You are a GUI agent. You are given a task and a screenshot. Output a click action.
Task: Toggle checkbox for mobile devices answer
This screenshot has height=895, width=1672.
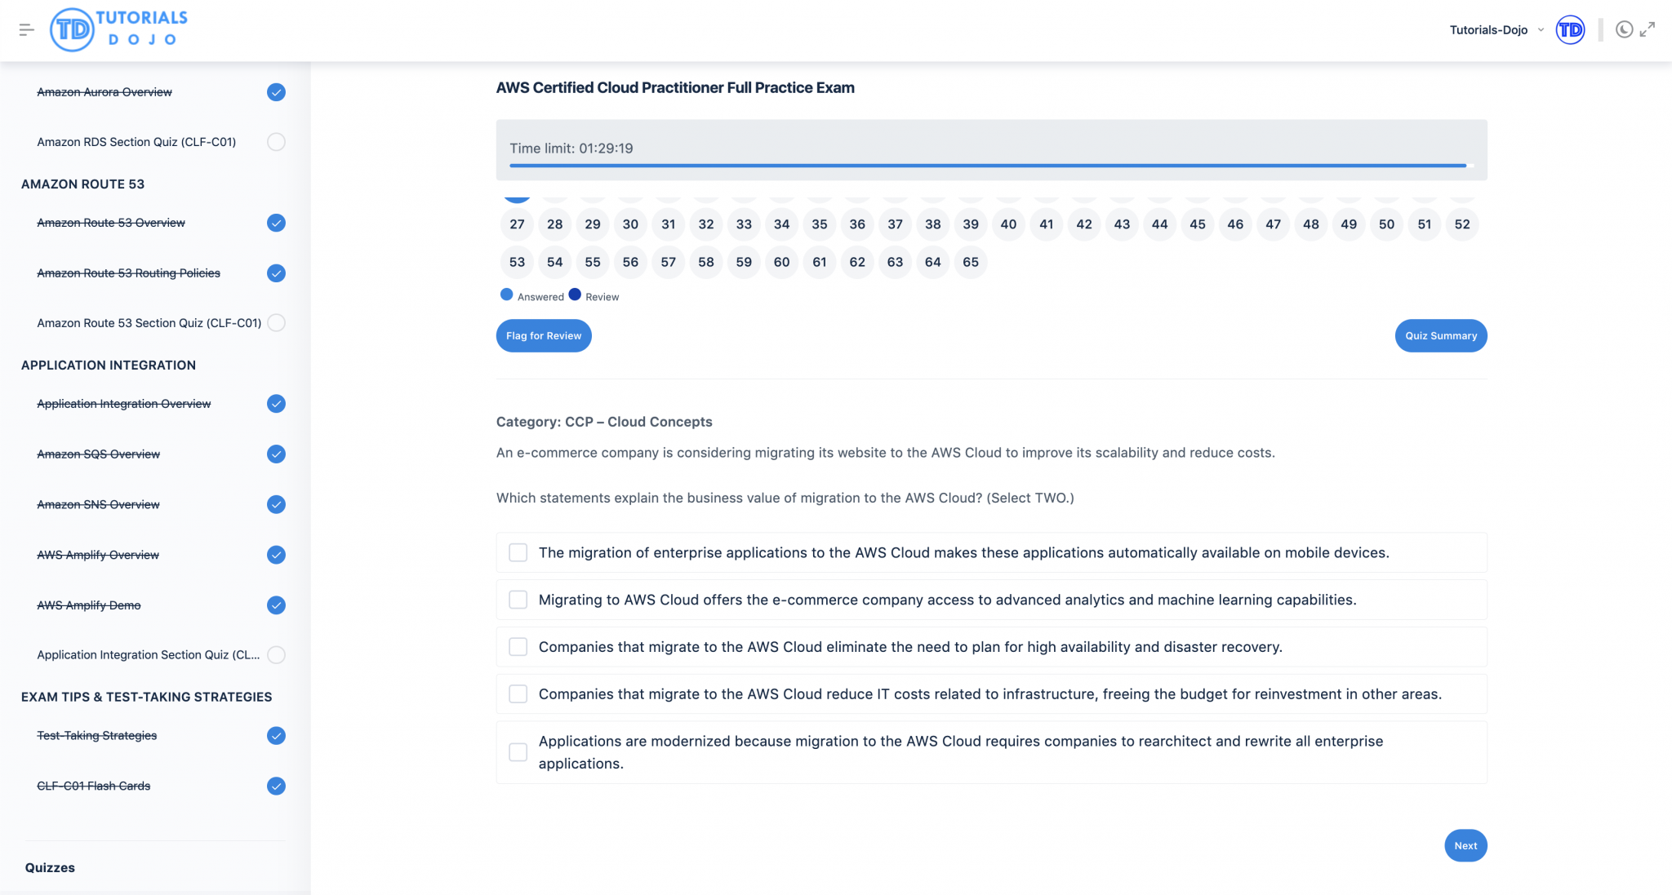(518, 552)
